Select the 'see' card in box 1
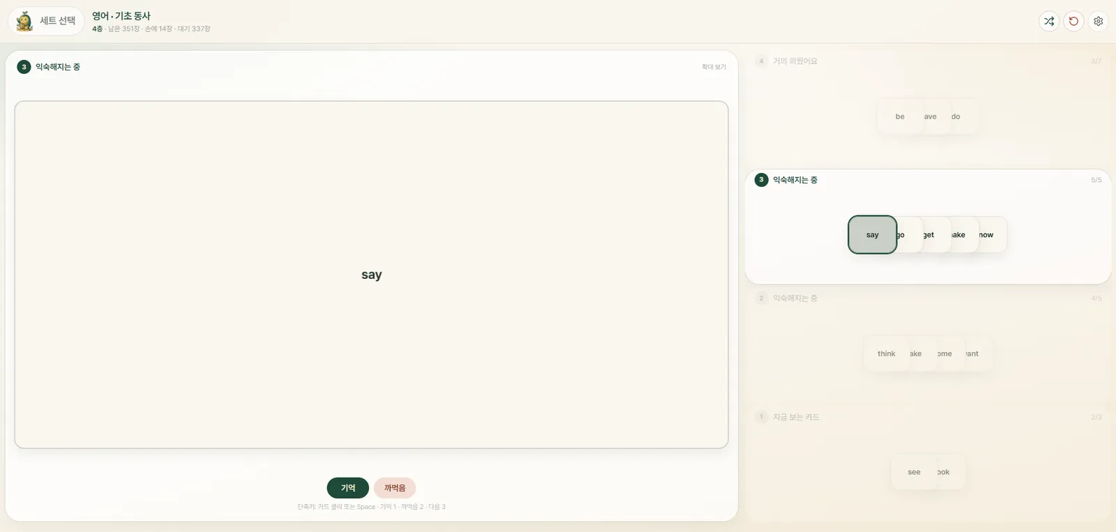 click(914, 472)
